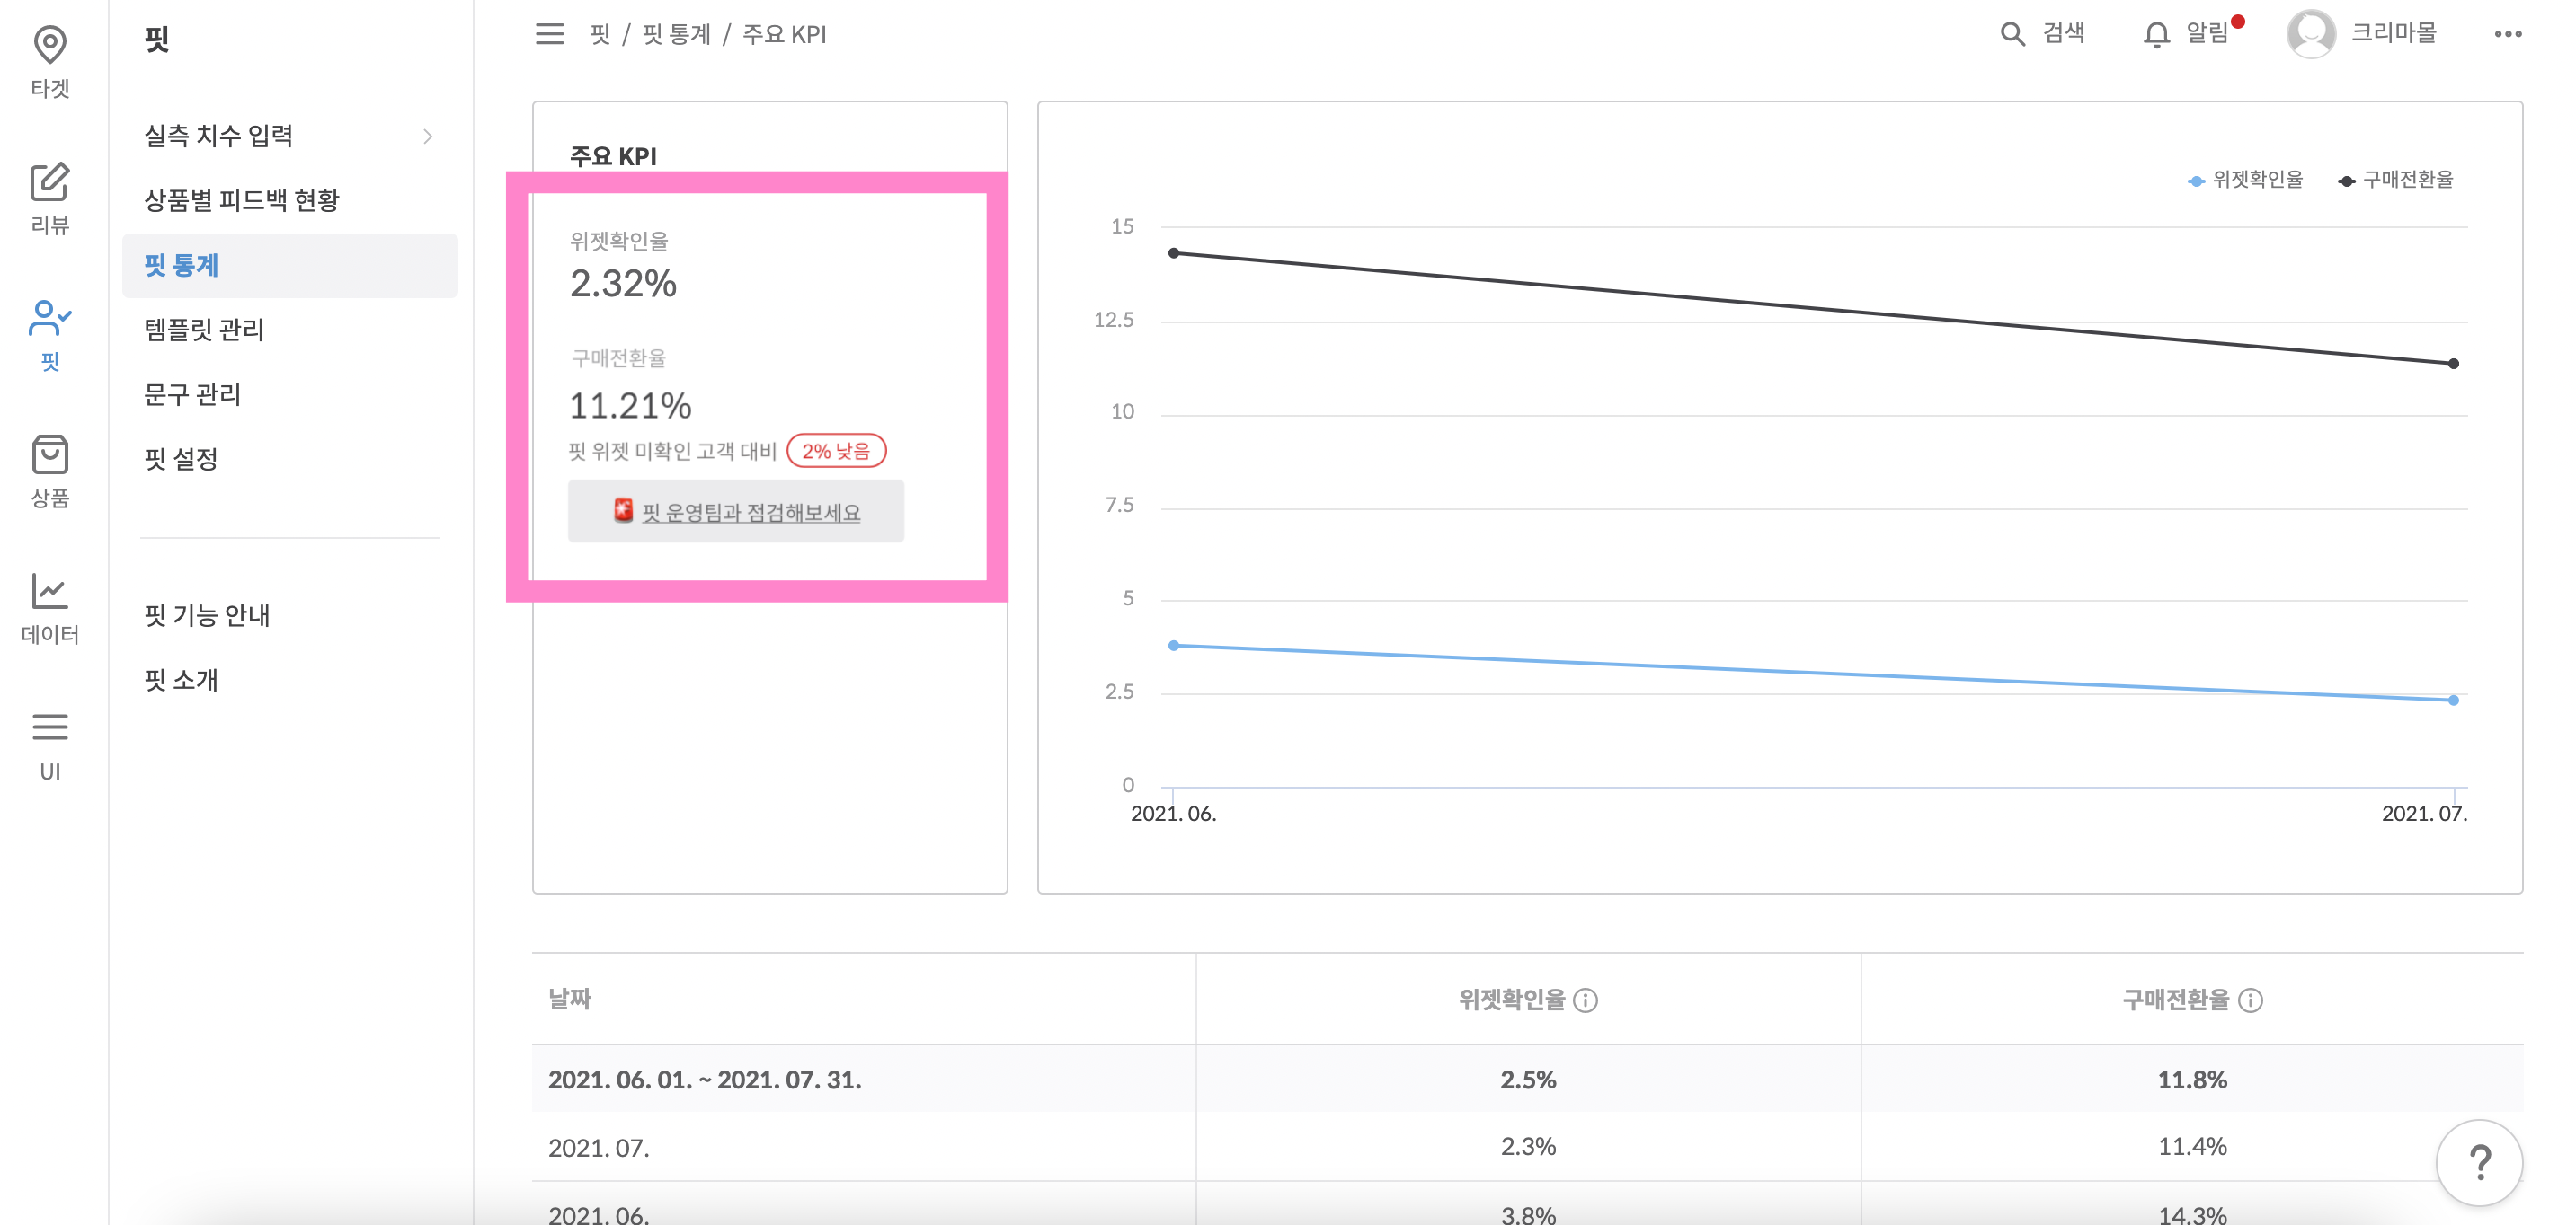2576x1225 pixels.
Task: Open the 리뷰 edit icon section
Action: [50, 181]
